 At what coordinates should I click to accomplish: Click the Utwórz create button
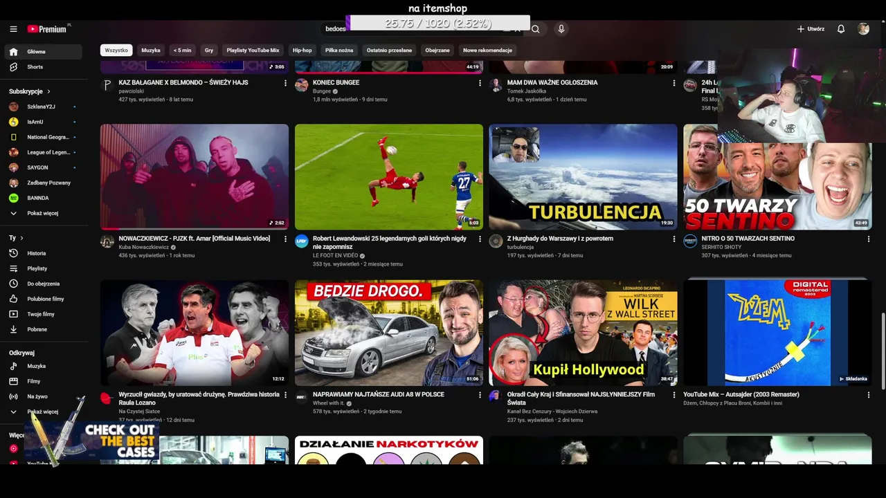[811, 29]
